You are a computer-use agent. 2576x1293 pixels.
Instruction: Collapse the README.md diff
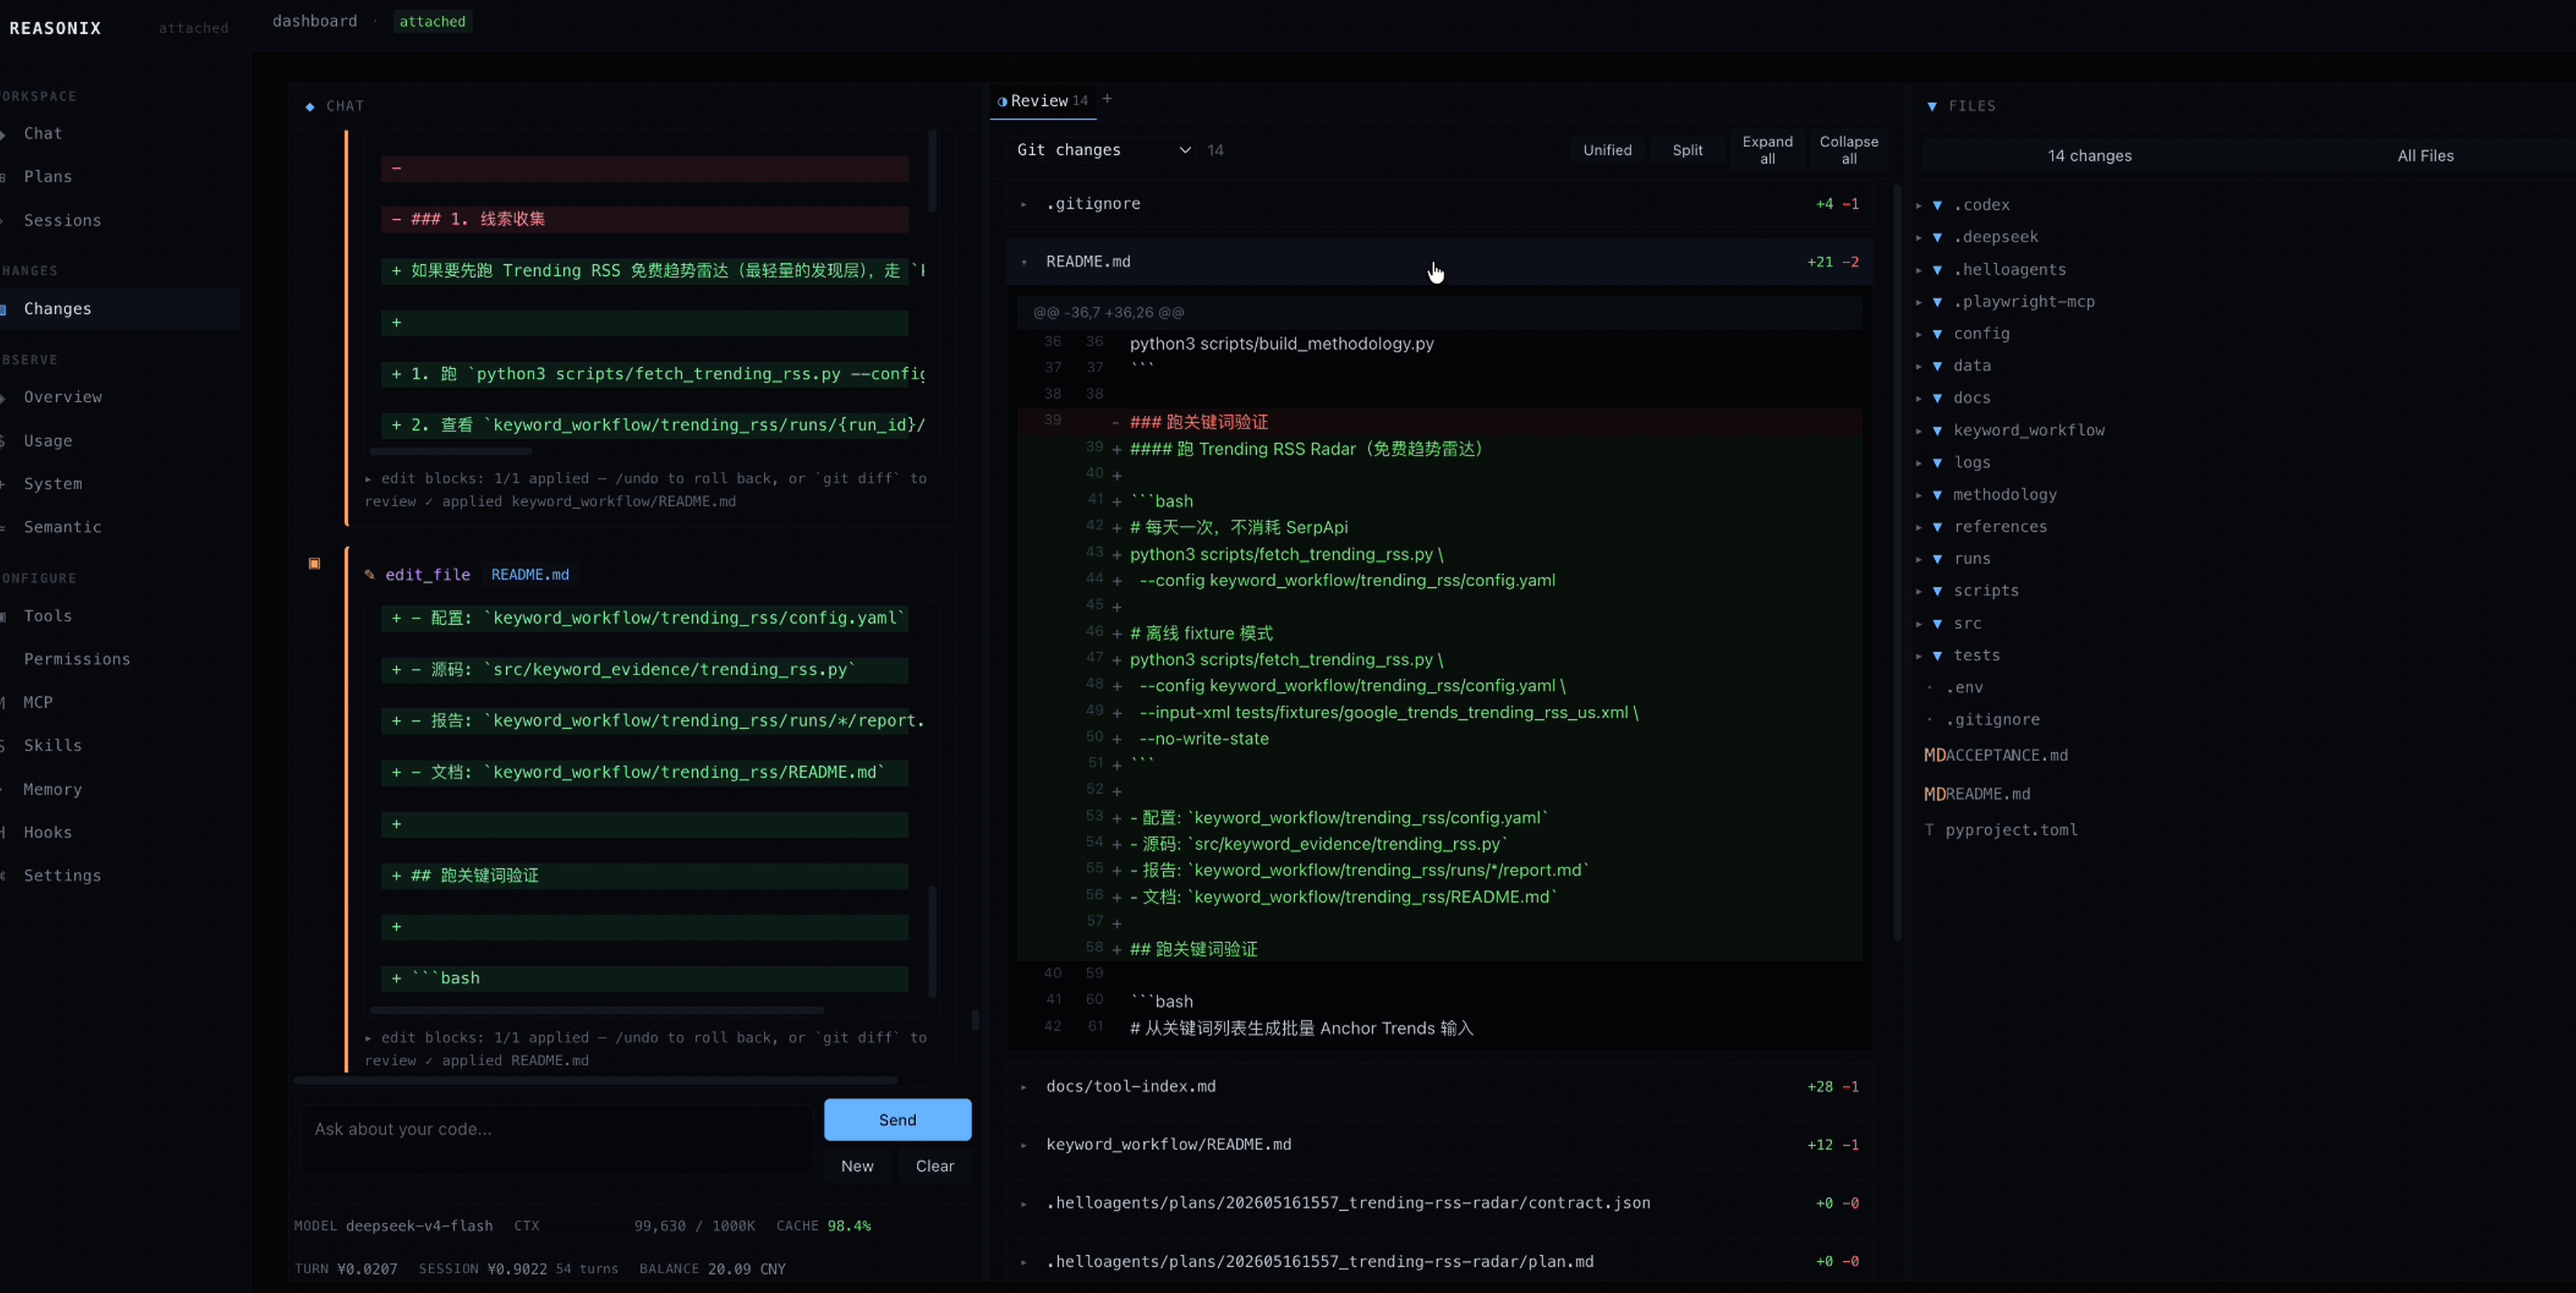pos(1439,262)
